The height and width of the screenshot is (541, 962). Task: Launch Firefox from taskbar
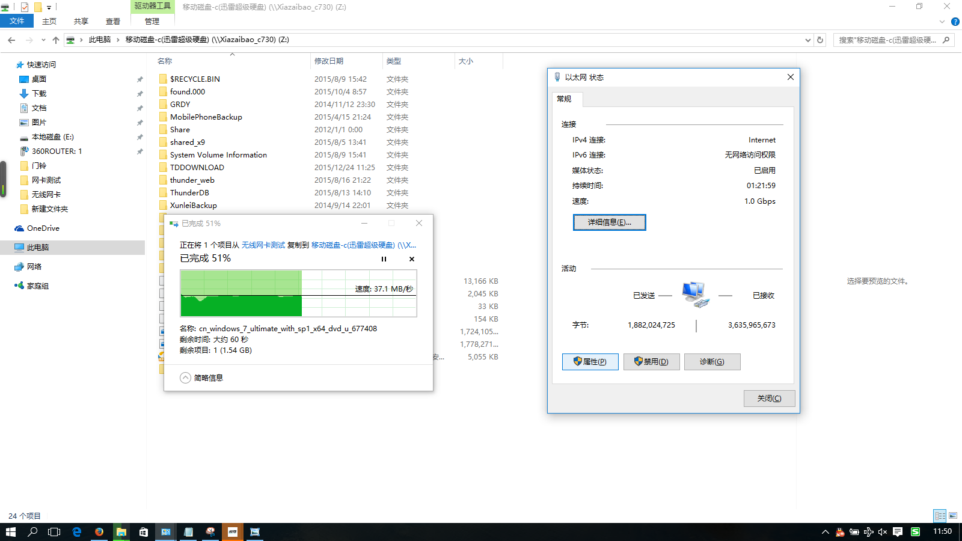99,532
